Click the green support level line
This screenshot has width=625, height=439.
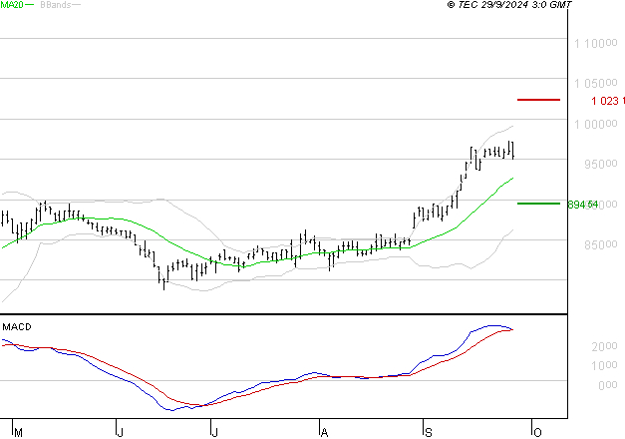point(538,204)
